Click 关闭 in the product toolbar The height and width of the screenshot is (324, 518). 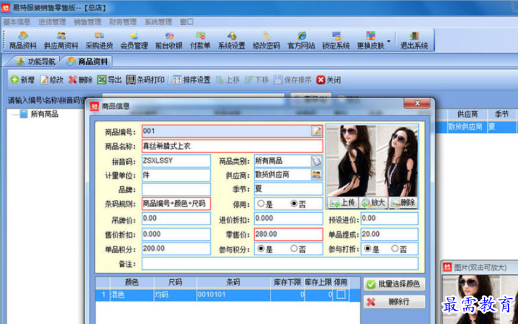(329, 80)
